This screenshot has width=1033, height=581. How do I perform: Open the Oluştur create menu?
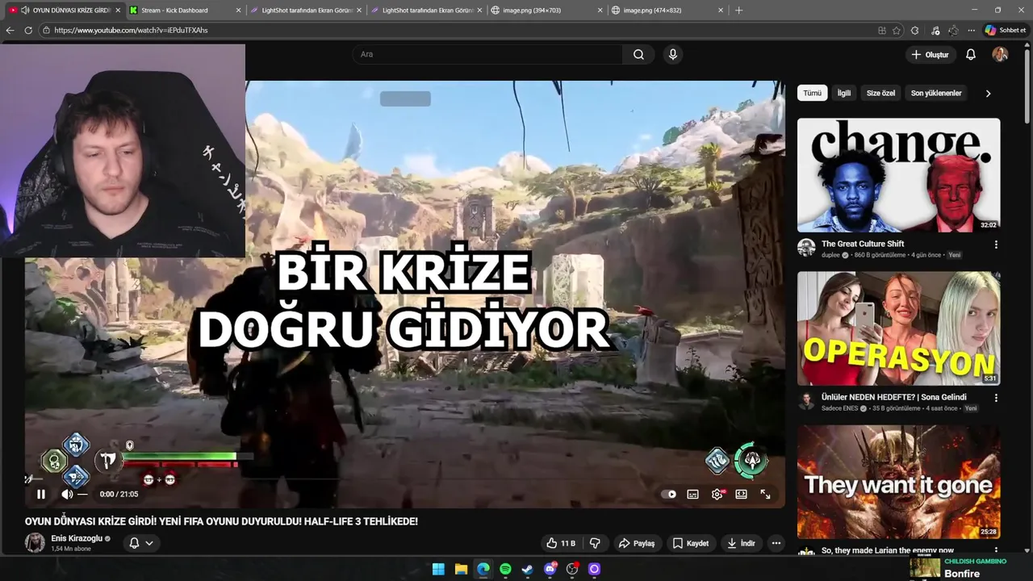930,54
